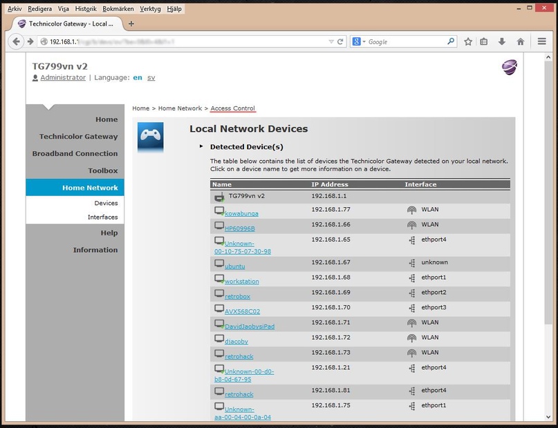
Task: Open the kowabunga device link
Action: [x=241, y=213]
